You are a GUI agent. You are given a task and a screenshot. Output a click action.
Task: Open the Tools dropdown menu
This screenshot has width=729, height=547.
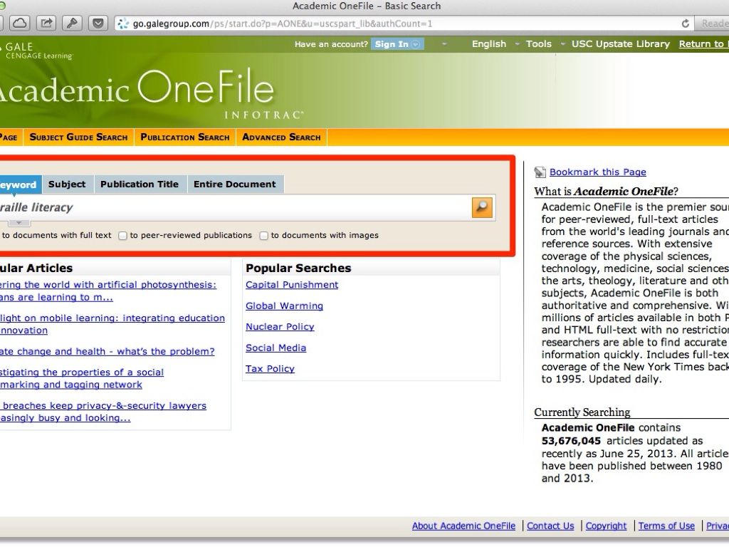pos(539,44)
